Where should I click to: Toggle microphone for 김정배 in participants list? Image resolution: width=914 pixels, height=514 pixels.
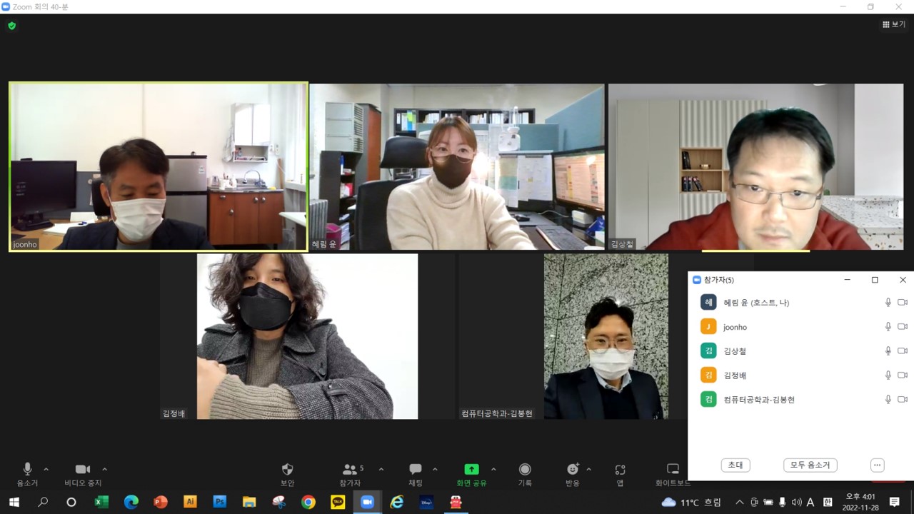[x=888, y=376]
